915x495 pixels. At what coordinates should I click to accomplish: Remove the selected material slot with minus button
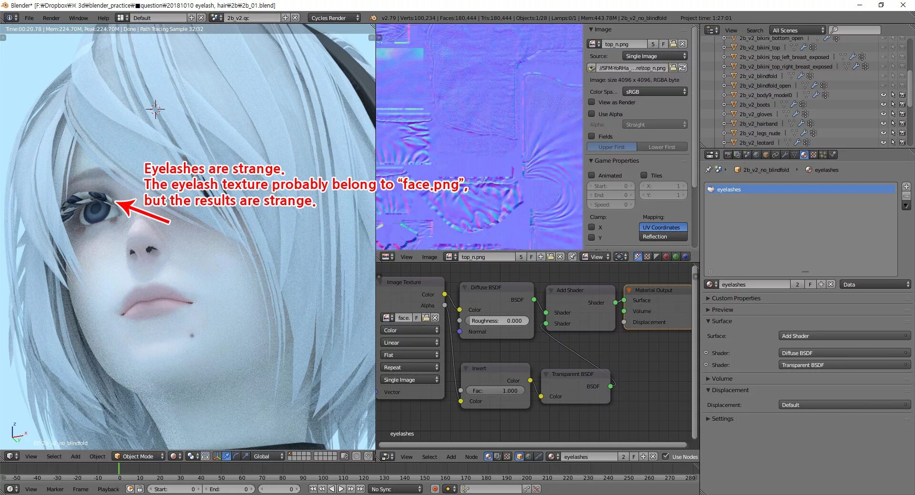pos(906,196)
